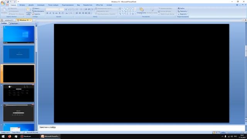Open the font size combo box
This screenshot has height=139, width=247.
tap(62, 9)
